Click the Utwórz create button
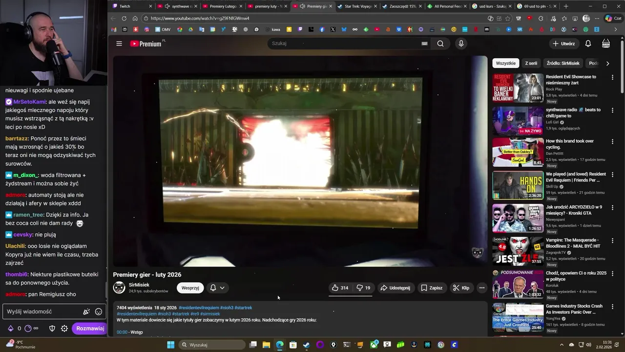Screen dimensions: 625x352 [x=563, y=44]
